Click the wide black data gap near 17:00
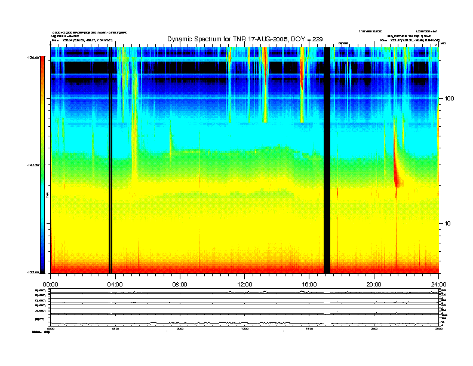This screenshot has width=473, height=366. point(327,160)
